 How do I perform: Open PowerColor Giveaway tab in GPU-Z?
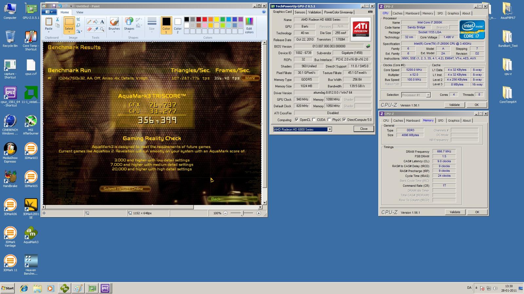click(x=338, y=12)
